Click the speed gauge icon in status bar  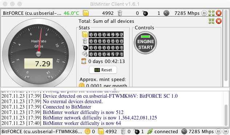click(184, 131)
